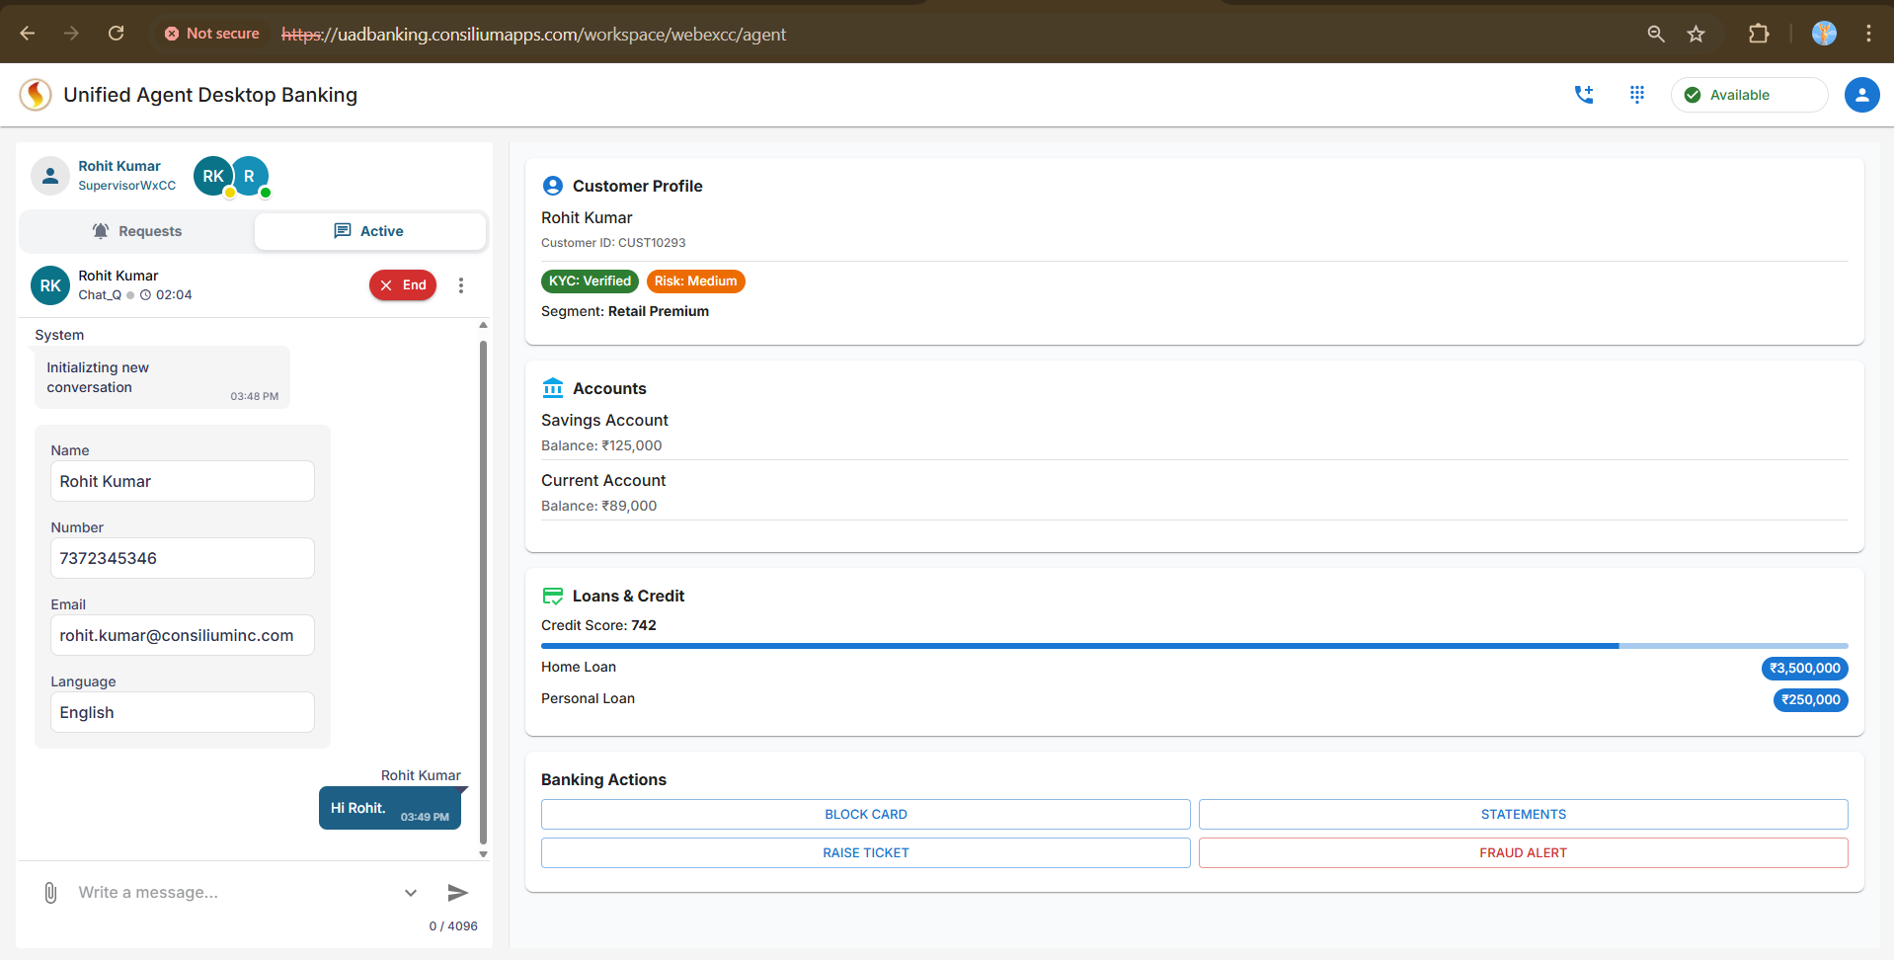Open chat options three-dot menu
The height and width of the screenshot is (960, 1894).
pyautogui.click(x=461, y=285)
